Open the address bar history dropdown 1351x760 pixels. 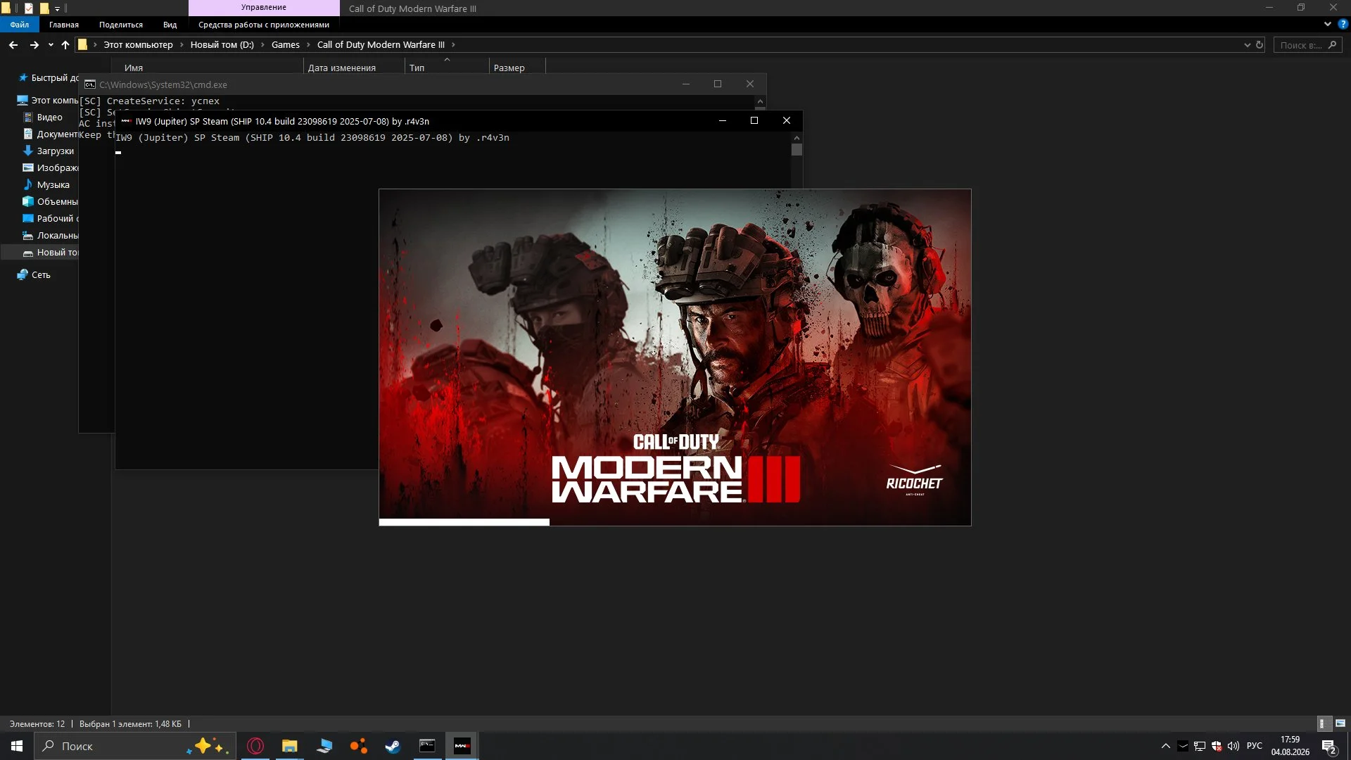tap(1247, 45)
